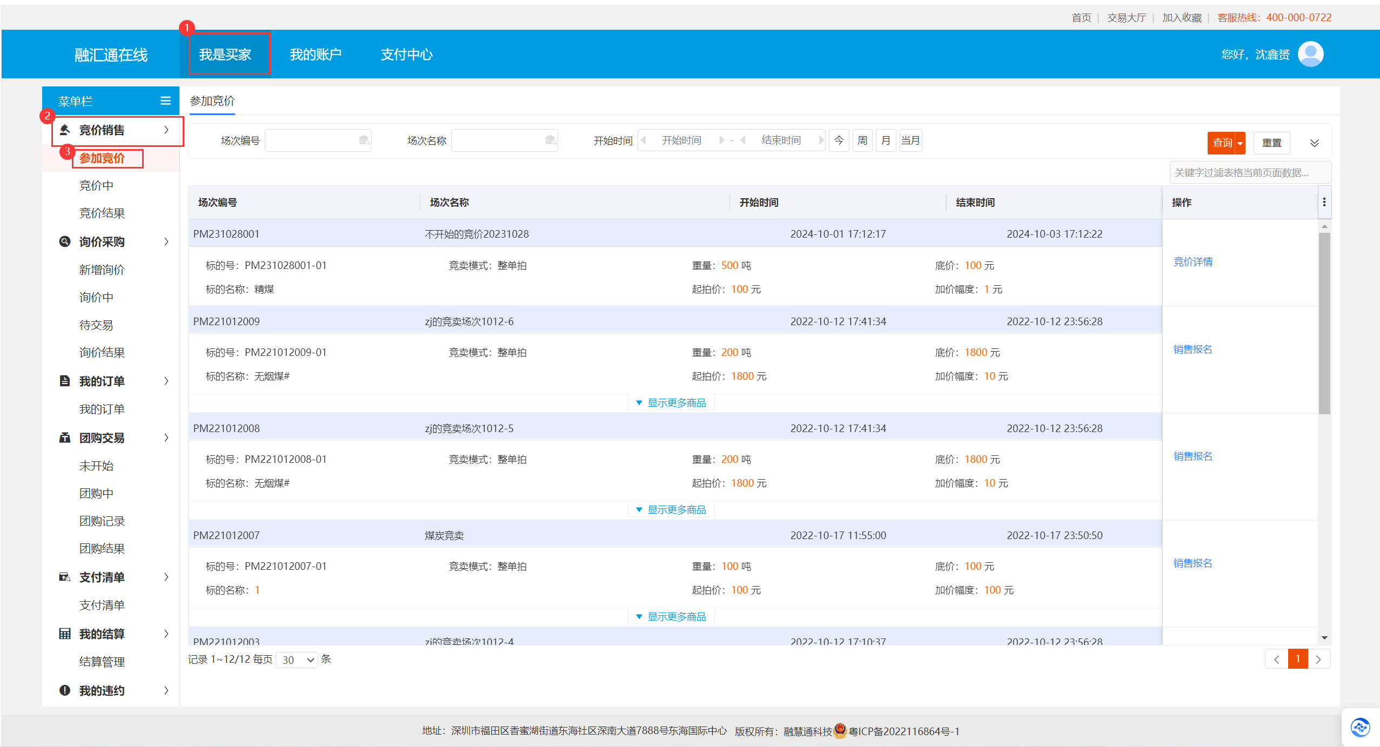
Task: Click the 我的订单 document icon
Action: 65,381
